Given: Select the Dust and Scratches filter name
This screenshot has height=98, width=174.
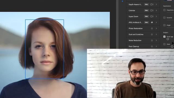Looking at the screenshot, I should (136, 35).
